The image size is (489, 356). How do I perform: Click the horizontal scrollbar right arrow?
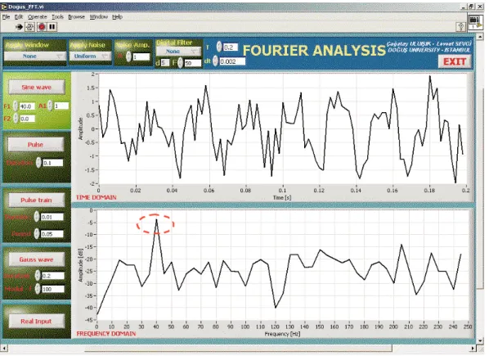click(x=473, y=348)
